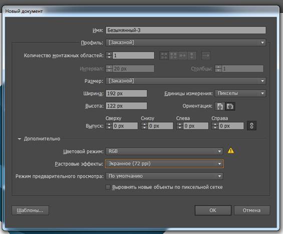Click the Справа bleed value field
This screenshot has width=283, height=234.
click(231, 125)
